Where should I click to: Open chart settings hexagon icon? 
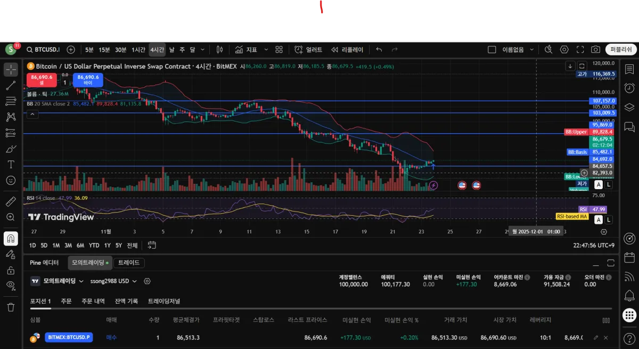pos(564,50)
